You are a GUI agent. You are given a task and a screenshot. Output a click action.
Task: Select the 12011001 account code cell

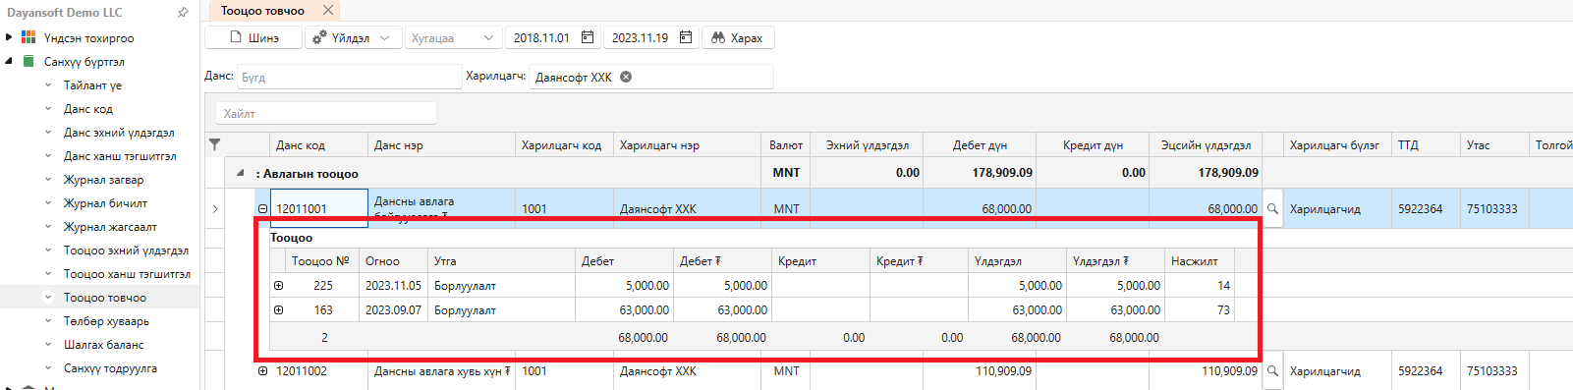coord(318,208)
